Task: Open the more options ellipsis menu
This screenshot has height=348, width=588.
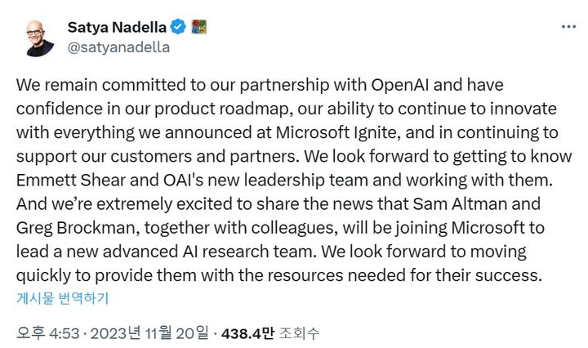Action: 568,27
